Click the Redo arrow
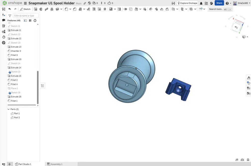Screen dimensions: 251x166 (15, 9)
